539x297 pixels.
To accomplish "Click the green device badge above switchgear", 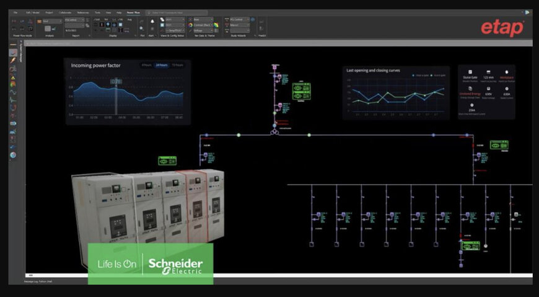I will pyautogui.click(x=167, y=161).
